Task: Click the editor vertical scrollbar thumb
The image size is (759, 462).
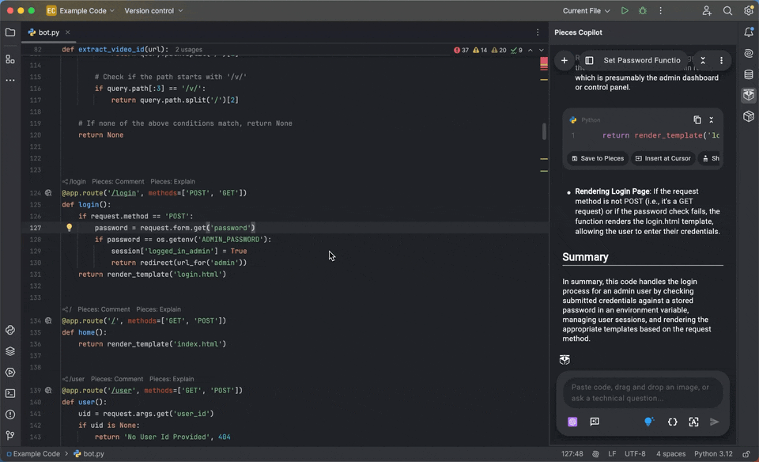Action: coord(544,131)
